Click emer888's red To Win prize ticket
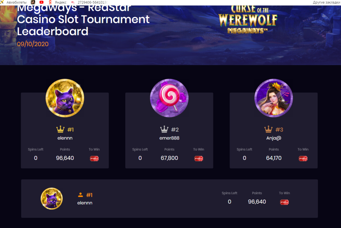This screenshot has height=228, width=341. [198, 158]
